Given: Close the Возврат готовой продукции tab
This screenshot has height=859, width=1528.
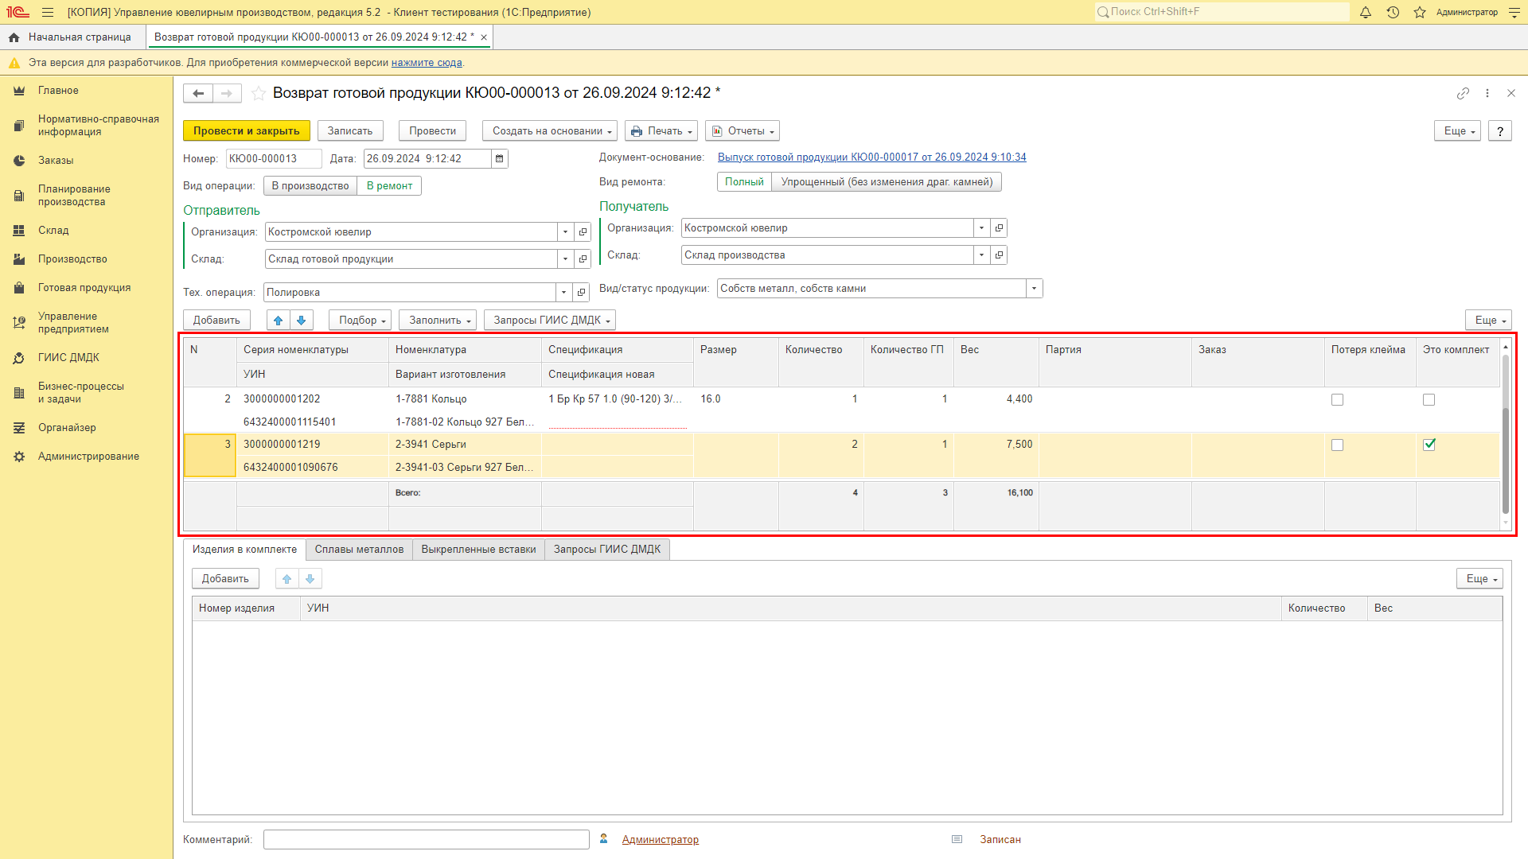Looking at the screenshot, I should [x=484, y=37].
